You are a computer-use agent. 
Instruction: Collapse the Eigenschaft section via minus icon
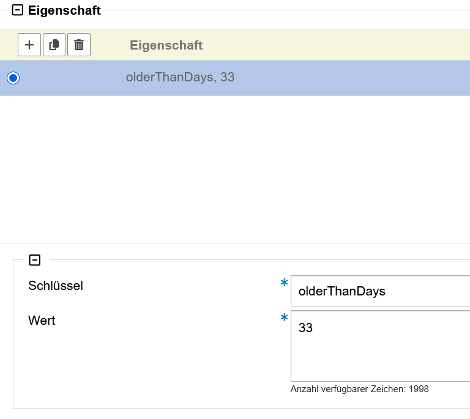tap(18, 10)
